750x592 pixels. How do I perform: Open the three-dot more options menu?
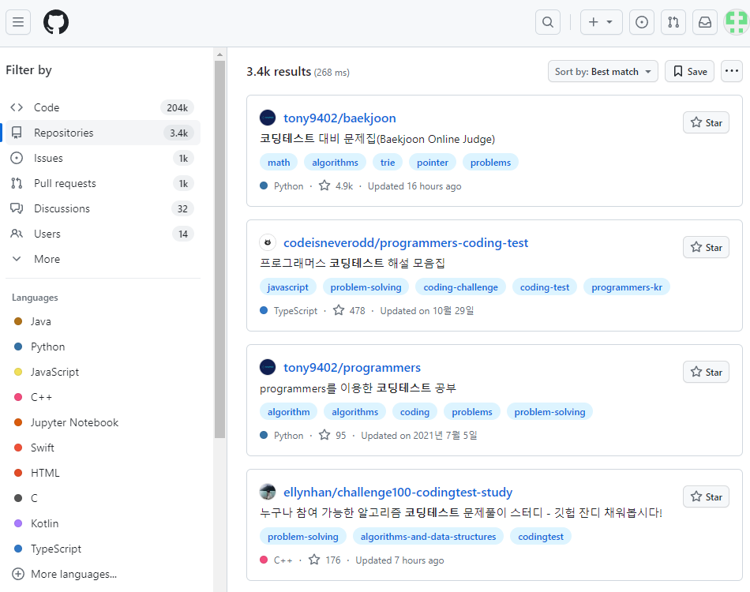coord(731,71)
